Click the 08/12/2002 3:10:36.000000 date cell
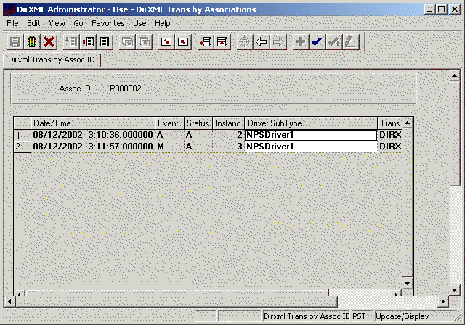This screenshot has width=465, height=325. pyautogui.click(x=93, y=135)
